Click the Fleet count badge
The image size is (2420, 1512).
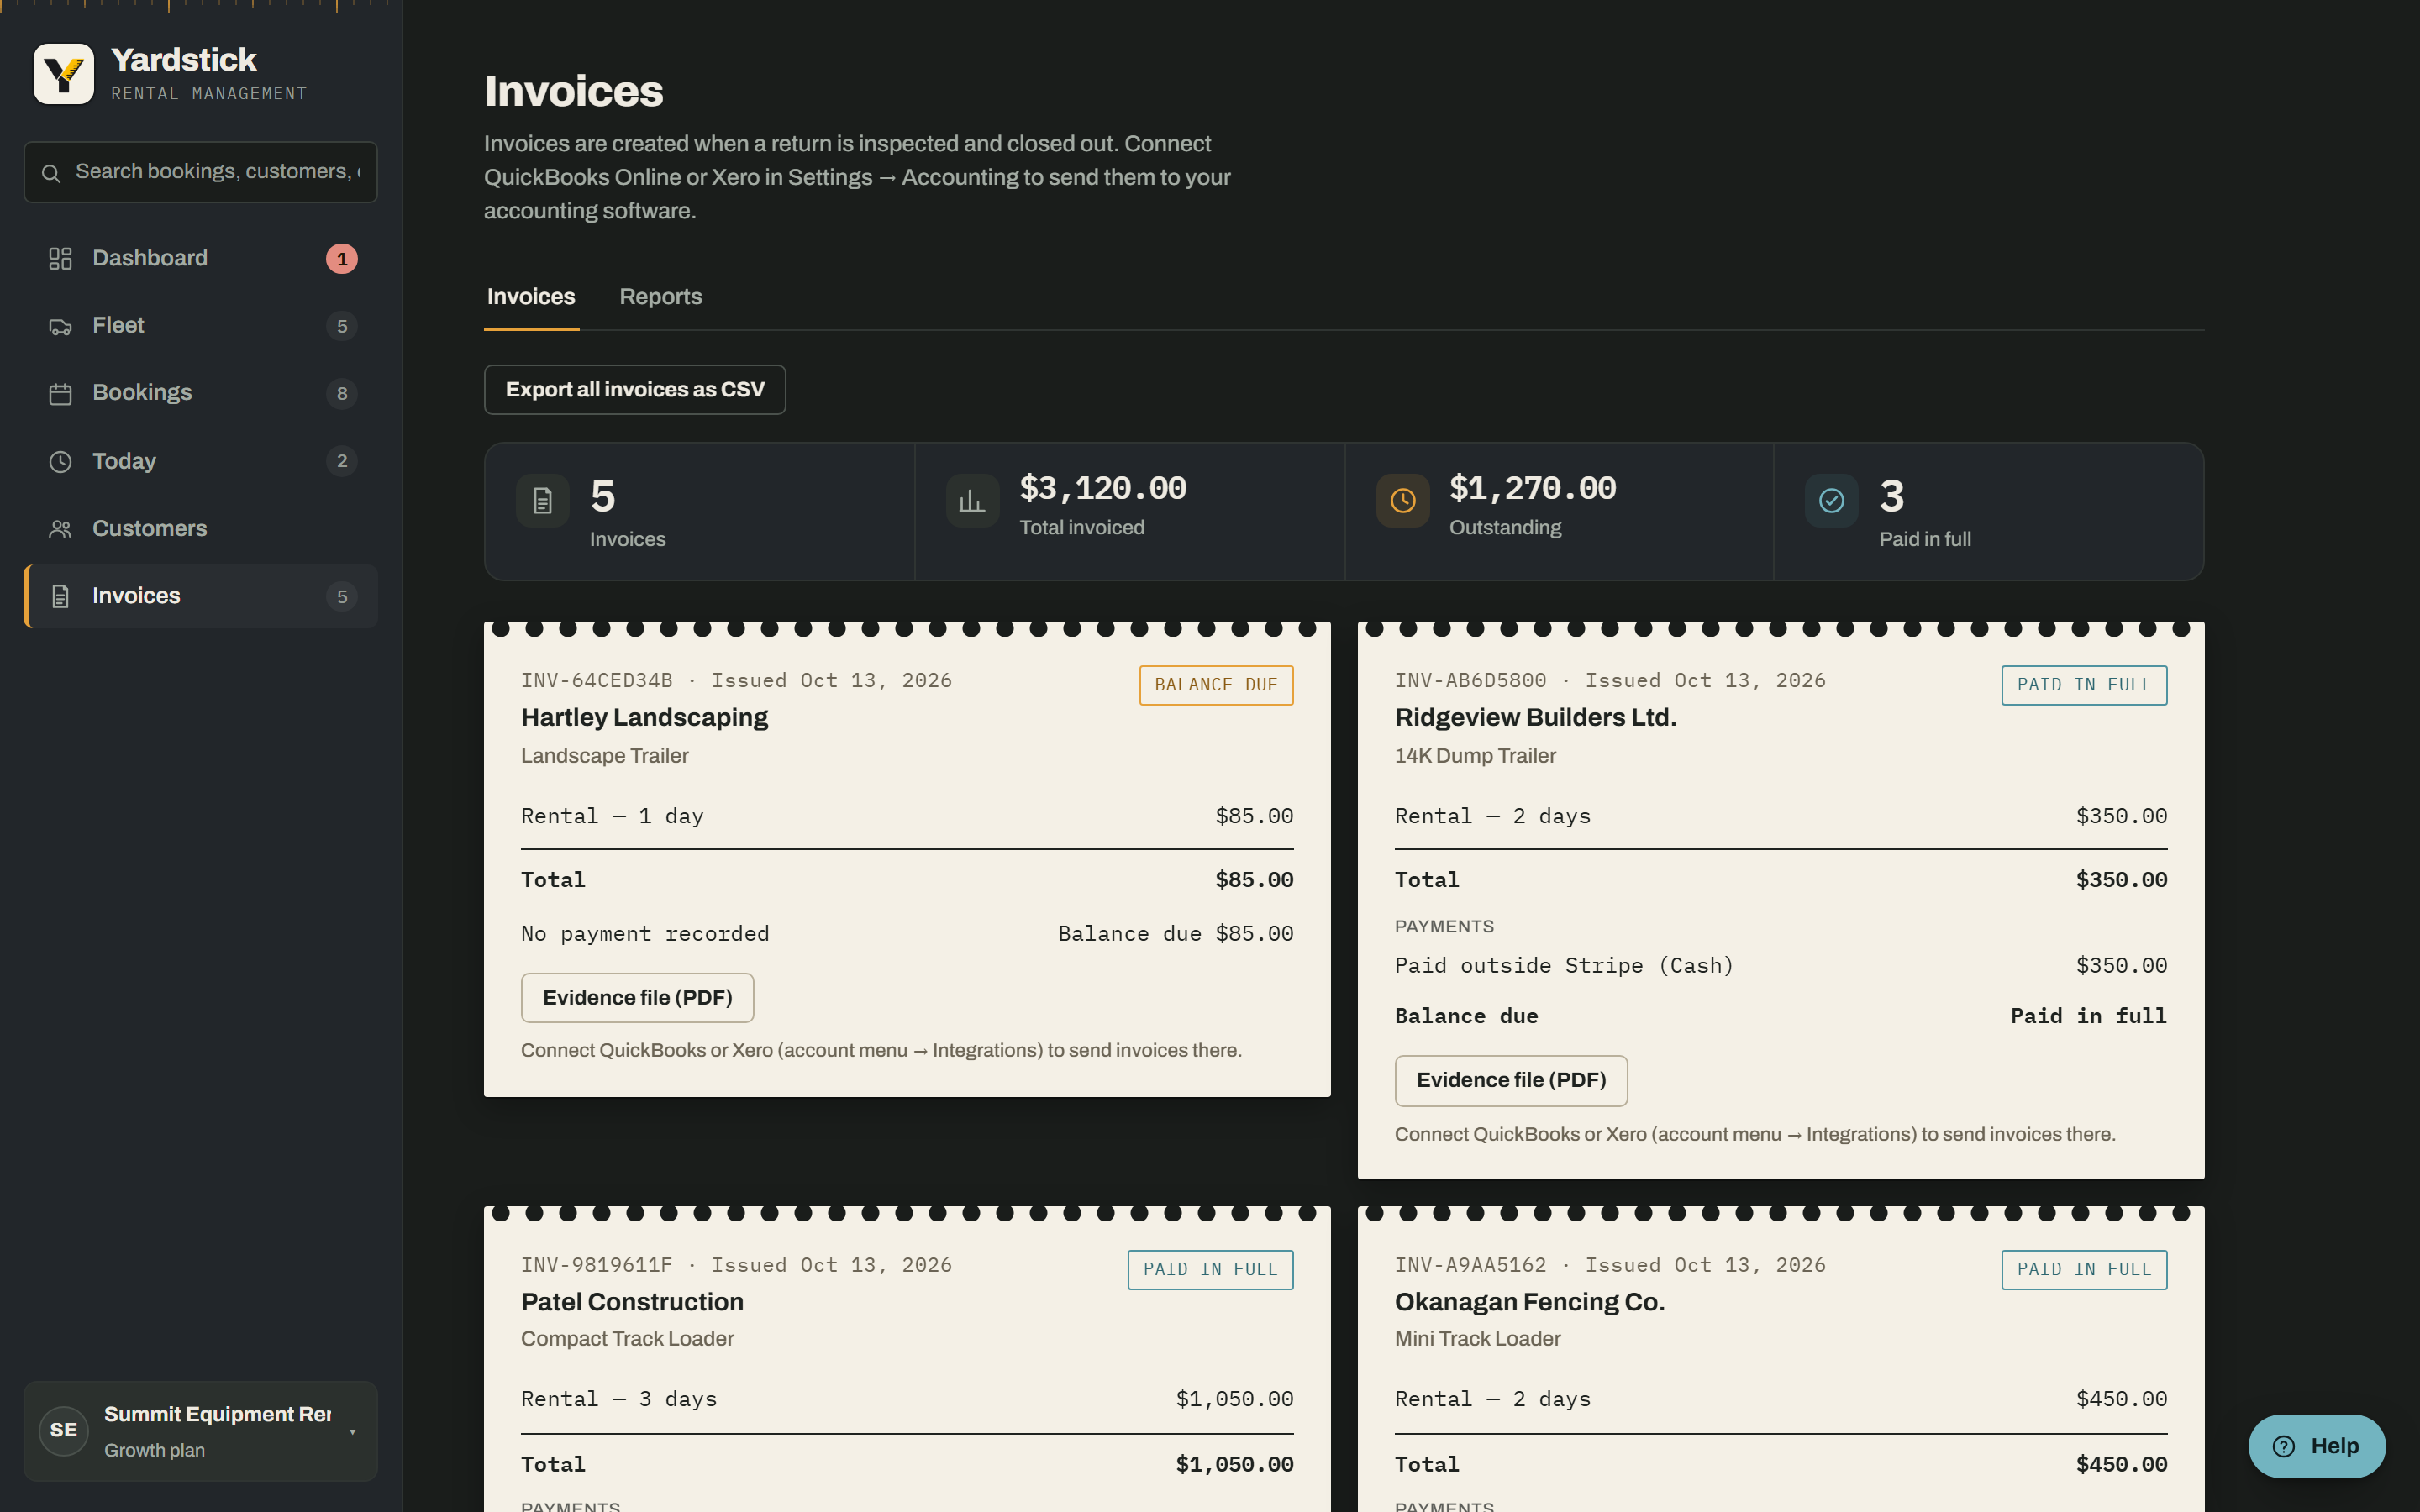pyautogui.click(x=342, y=326)
